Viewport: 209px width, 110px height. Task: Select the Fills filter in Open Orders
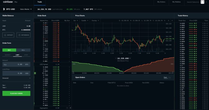point(170,77)
